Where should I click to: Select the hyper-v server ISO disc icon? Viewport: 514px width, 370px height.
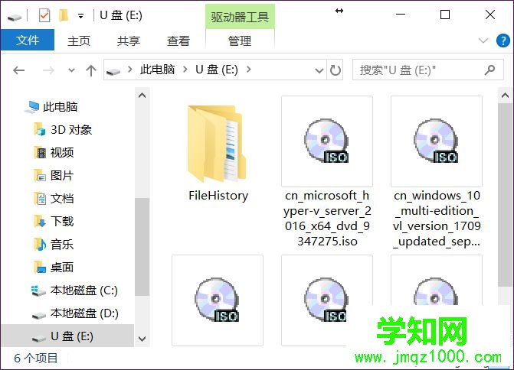(x=326, y=141)
